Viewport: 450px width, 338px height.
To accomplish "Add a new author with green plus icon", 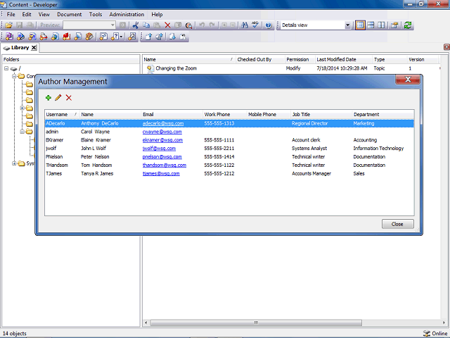I will pos(49,98).
